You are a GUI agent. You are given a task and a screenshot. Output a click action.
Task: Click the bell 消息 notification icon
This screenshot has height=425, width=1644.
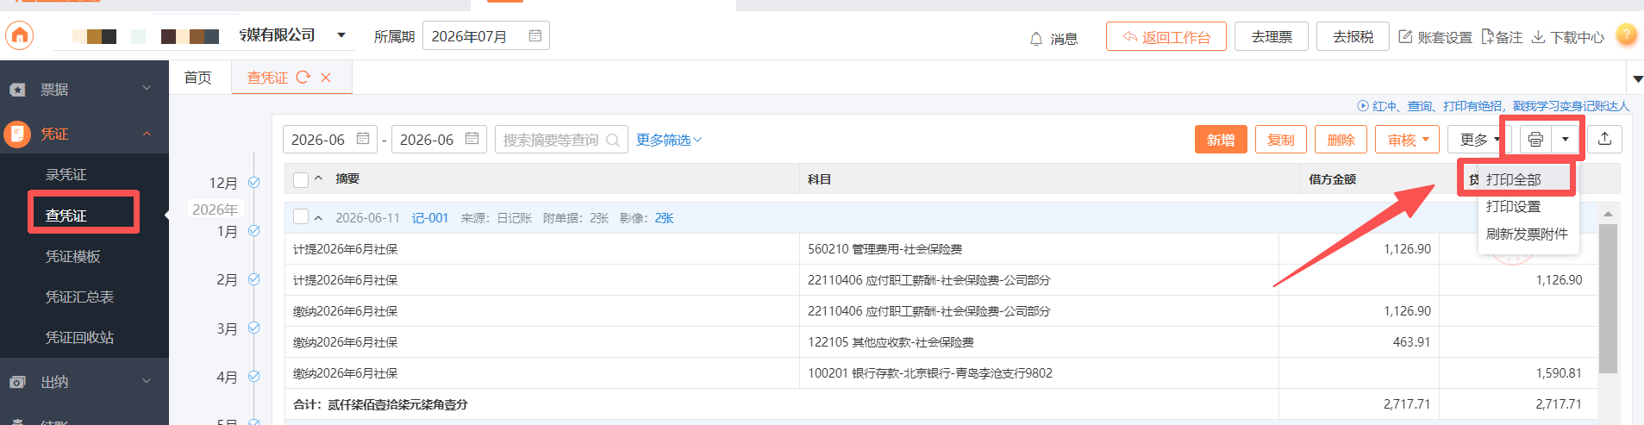click(x=1036, y=39)
